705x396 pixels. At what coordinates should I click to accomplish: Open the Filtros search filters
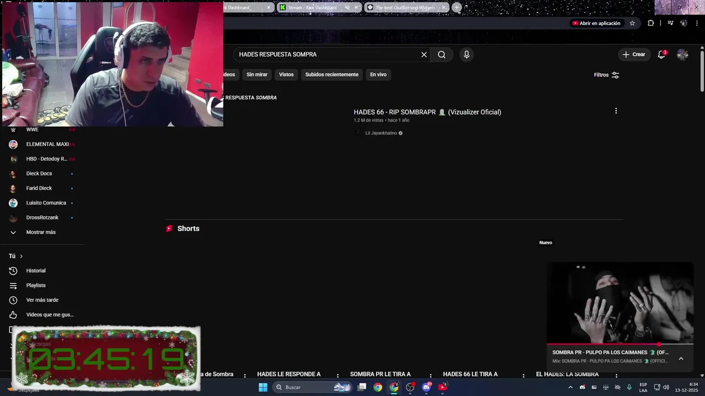[x=606, y=75]
